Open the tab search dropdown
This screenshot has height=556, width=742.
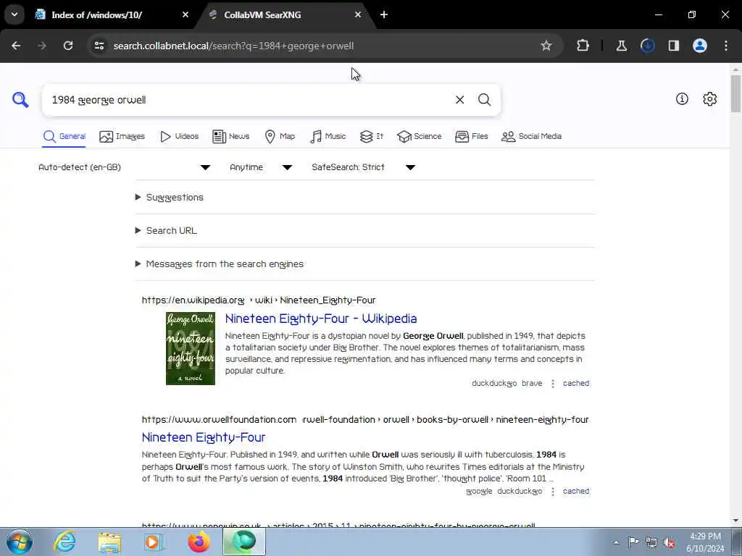click(14, 14)
